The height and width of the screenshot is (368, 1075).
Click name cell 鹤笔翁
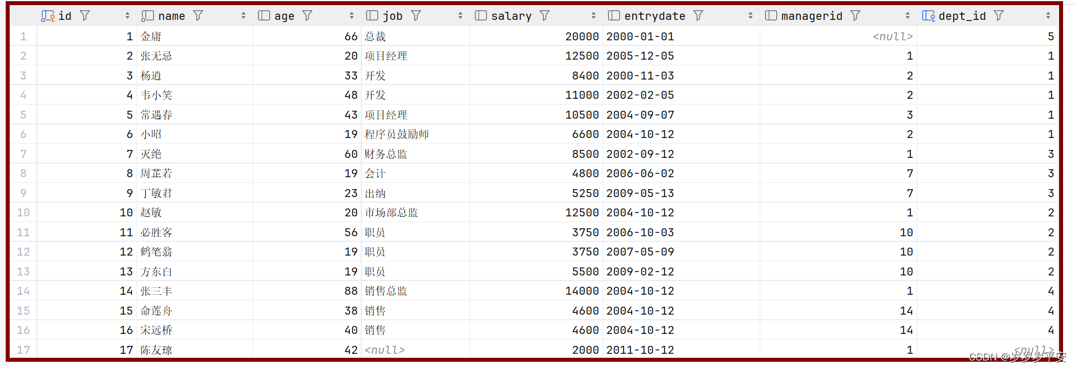[156, 252]
